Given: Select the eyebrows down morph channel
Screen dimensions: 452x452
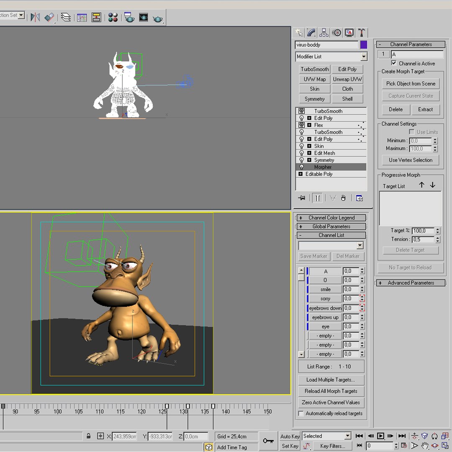Looking at the screenshot, I should 325,308.
